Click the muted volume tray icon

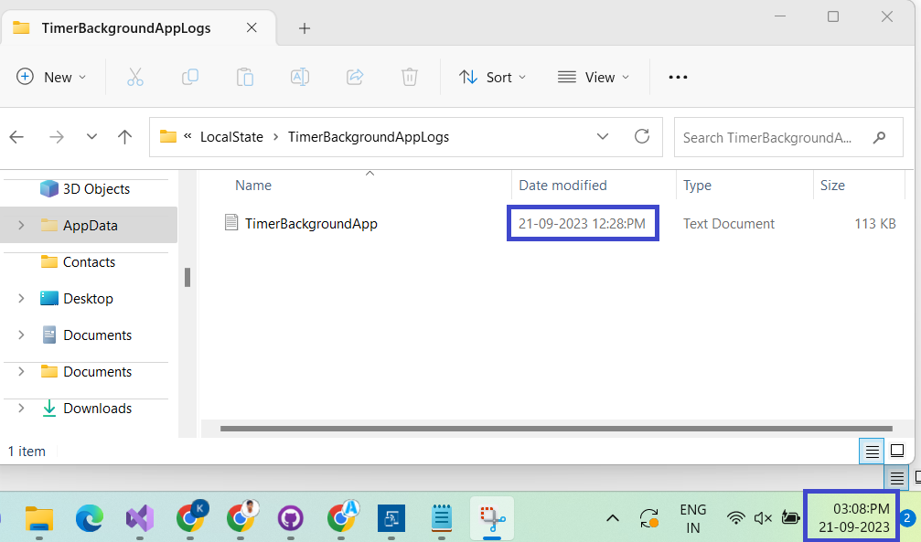click(763, 518)
